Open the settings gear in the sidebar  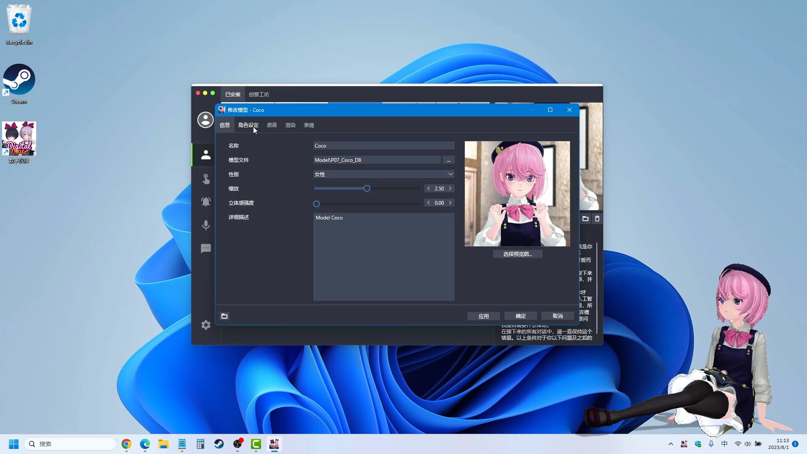click(x=206, y=325)
